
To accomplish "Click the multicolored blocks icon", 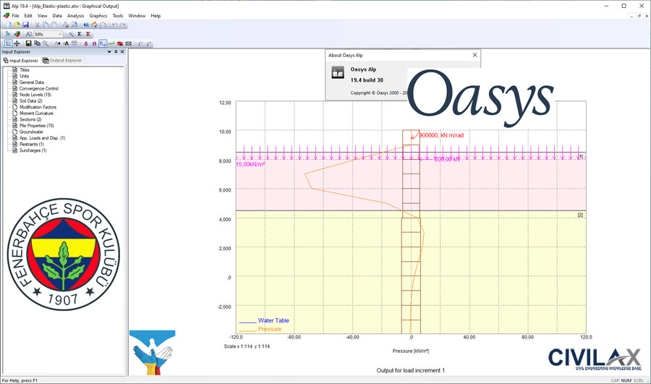I will coord(17,34).
